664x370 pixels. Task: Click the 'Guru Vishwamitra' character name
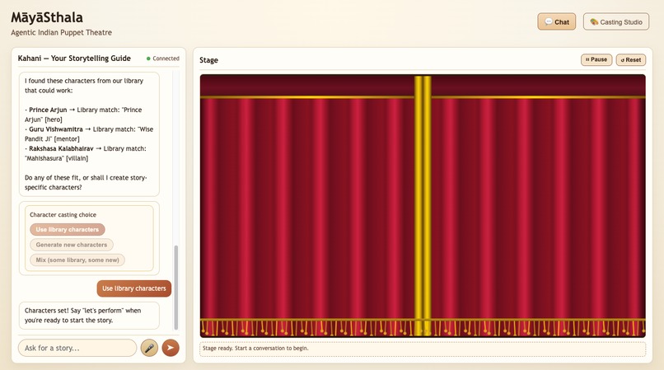coord(56,129)
